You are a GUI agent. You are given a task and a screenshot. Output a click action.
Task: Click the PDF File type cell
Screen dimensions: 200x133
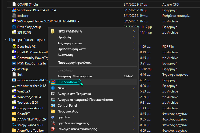(x=168, y=47)
